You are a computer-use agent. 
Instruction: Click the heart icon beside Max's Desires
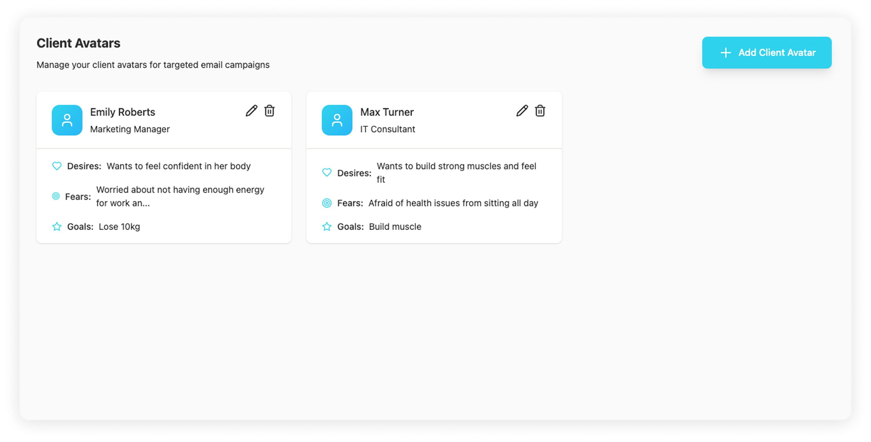click(x=327, y=172)
